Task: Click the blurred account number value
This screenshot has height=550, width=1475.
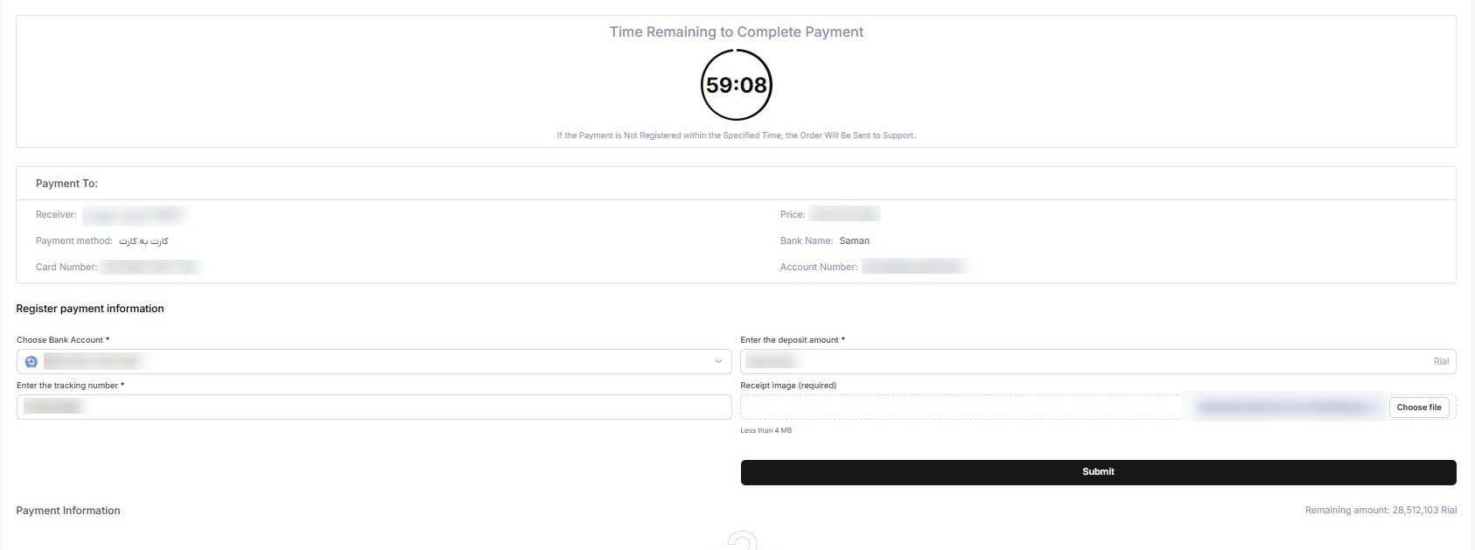Action: [x=915, y=267]
